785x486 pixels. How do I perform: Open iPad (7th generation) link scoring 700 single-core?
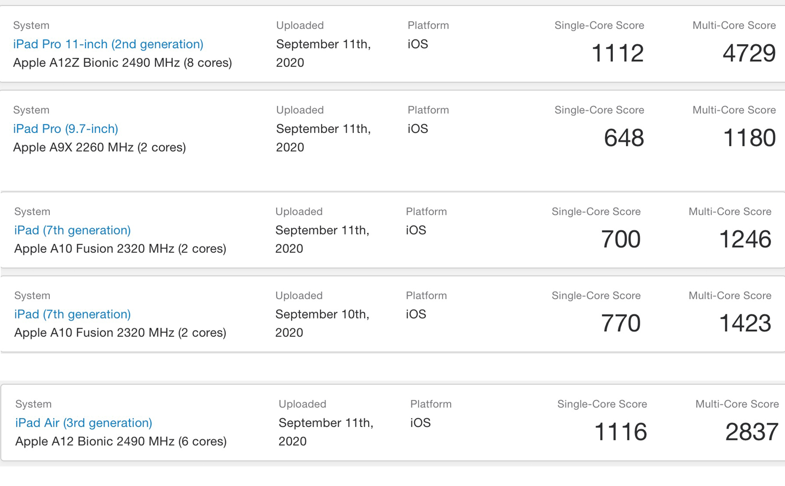[x=72, y=230]
